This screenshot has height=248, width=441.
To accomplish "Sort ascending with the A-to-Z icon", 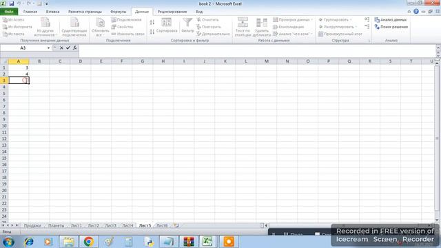I will point(152,22).
